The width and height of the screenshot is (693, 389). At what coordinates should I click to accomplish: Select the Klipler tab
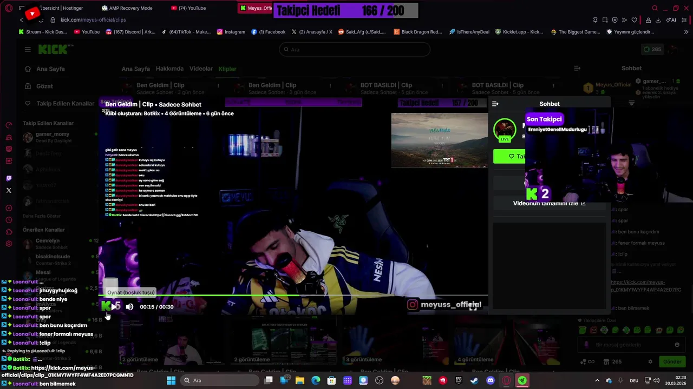[227, 69]
